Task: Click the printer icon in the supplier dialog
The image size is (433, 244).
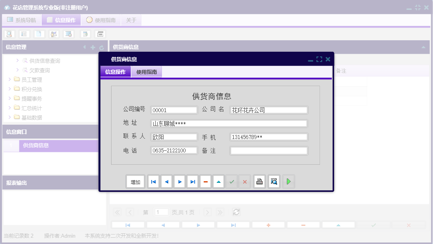Action: 259,181
